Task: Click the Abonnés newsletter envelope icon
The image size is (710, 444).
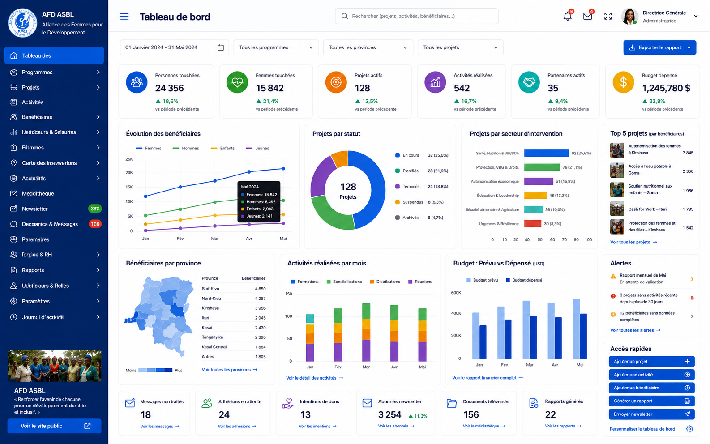Action: click(367, 403)
